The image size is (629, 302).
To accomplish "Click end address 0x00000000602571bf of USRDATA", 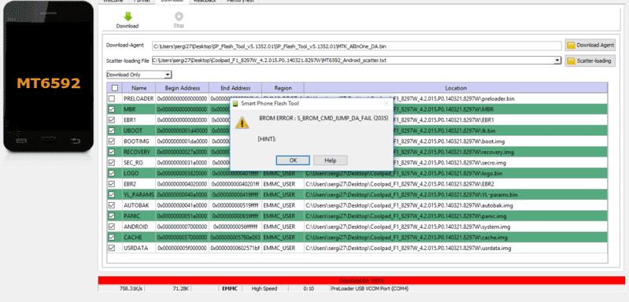I will tap(235, 248).
